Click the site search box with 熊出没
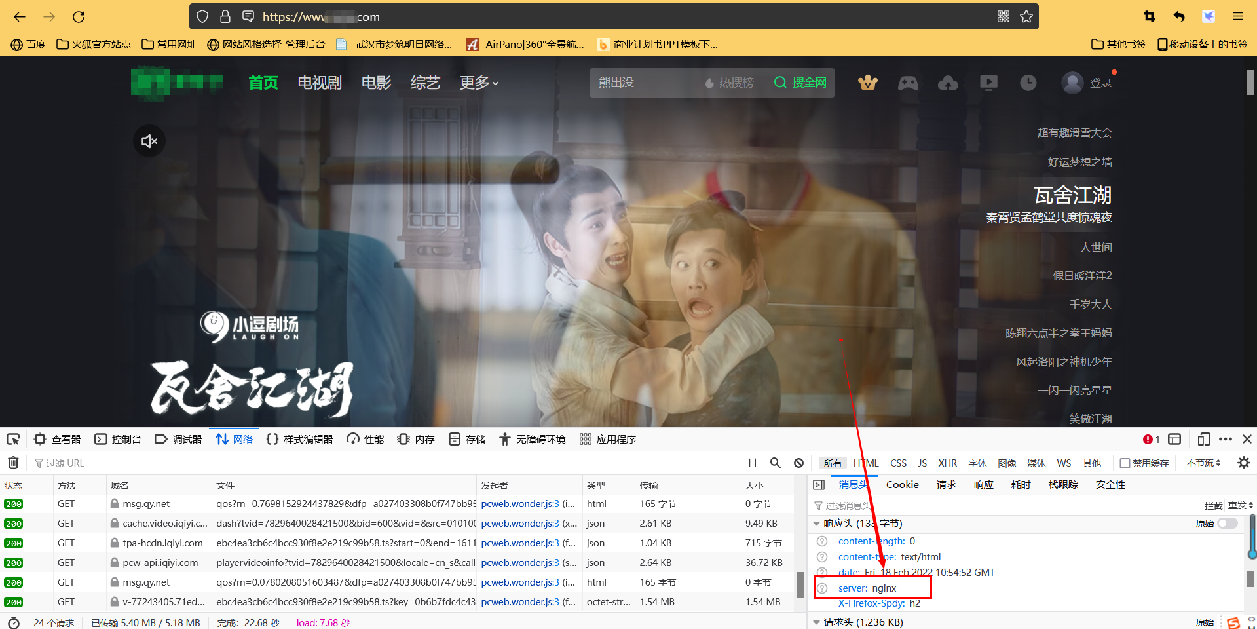1257x629 pixels. (x=645, y=83)
